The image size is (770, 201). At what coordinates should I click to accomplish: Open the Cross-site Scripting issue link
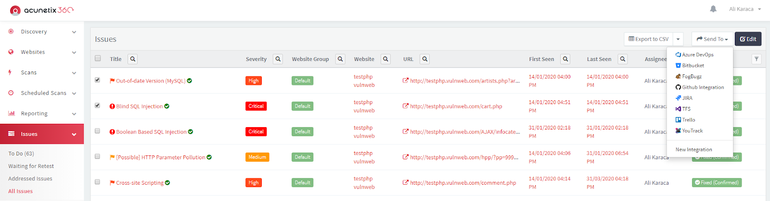point(140,183)
